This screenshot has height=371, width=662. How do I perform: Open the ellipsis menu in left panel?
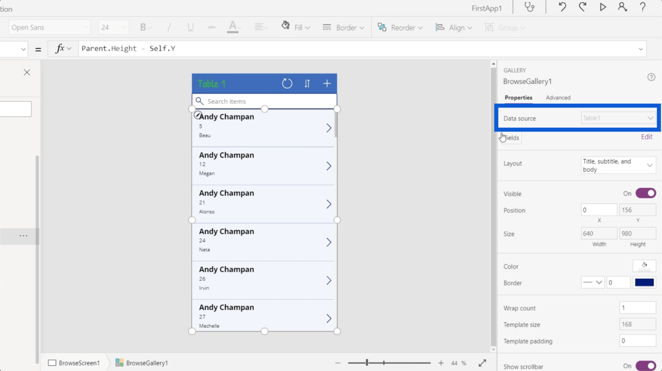[x=23, y=236]
